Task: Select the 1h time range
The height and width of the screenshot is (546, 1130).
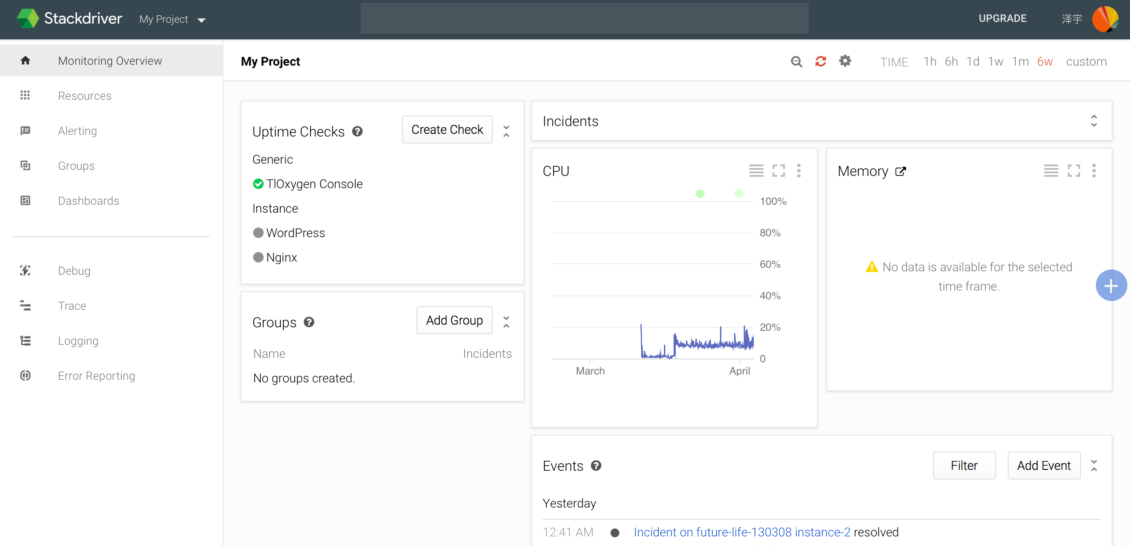Action: tap(929, 61)
